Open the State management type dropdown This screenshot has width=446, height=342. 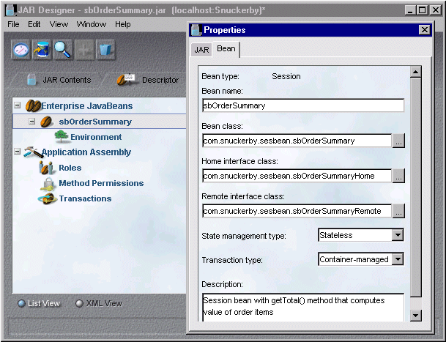[398, 235]
